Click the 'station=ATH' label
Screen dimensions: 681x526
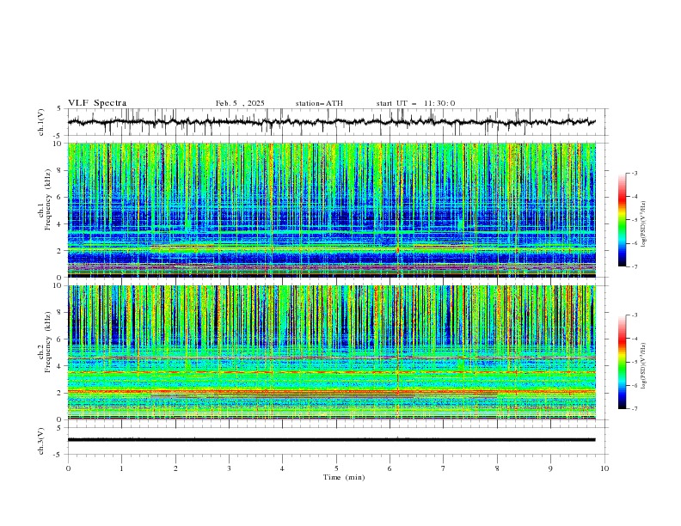(319, 103)
